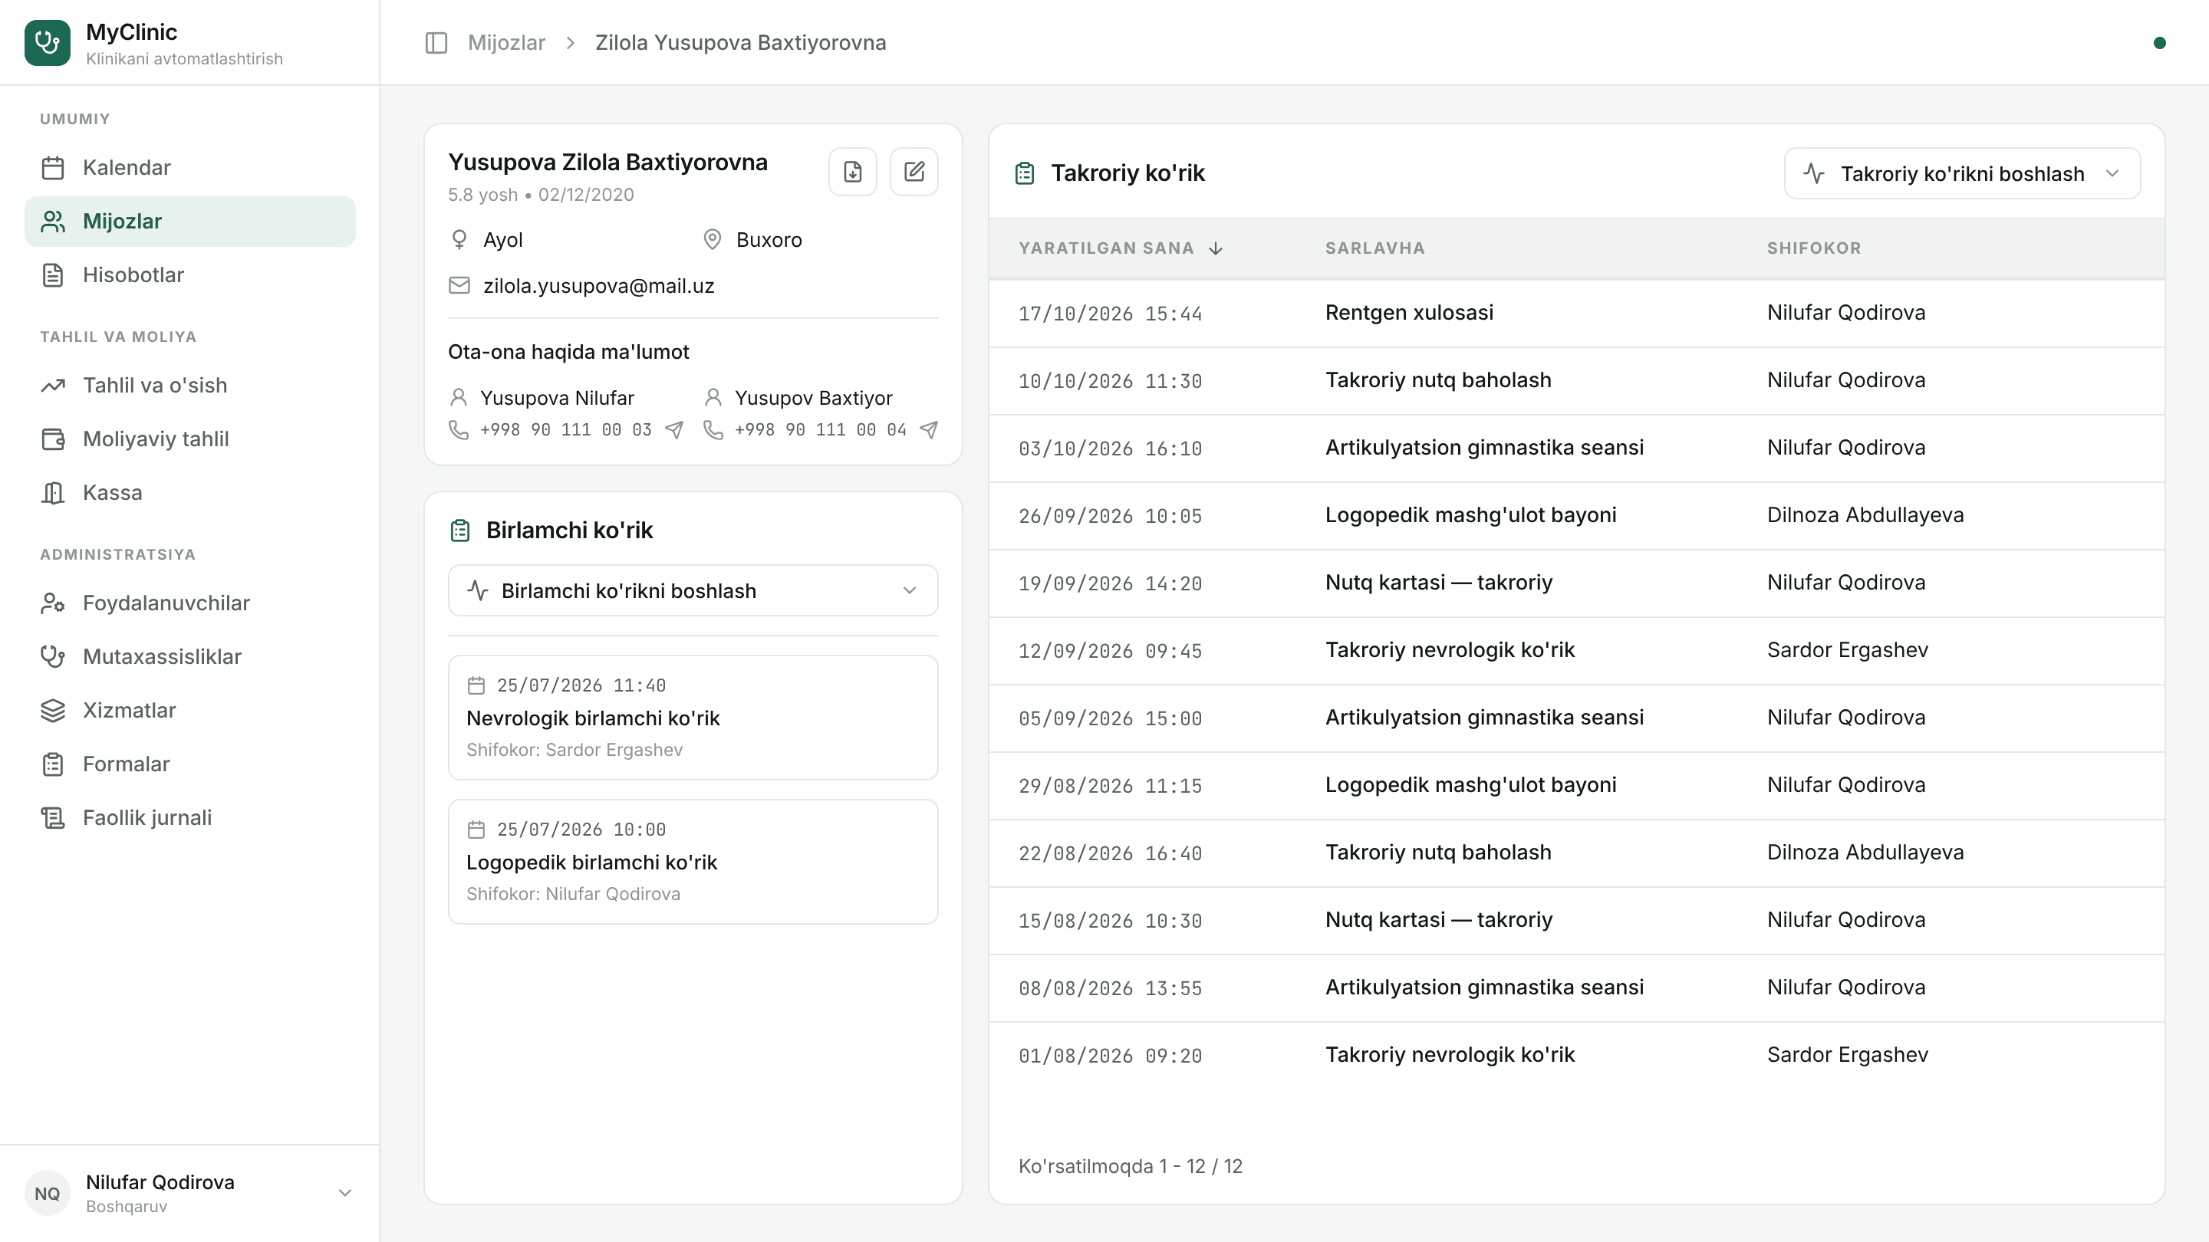Click the NQ avatar

pyautogui.click(x=47, y=1193)
